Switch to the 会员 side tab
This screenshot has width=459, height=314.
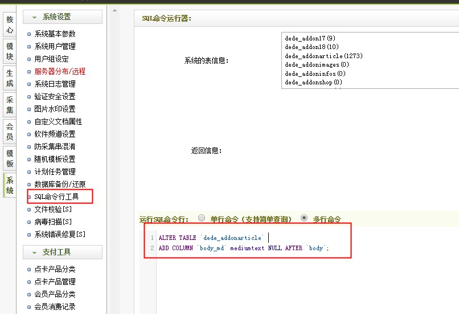10,132
